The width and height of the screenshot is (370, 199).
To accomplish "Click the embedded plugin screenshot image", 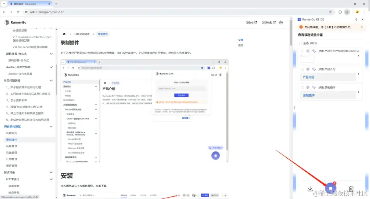I will 145,111.
